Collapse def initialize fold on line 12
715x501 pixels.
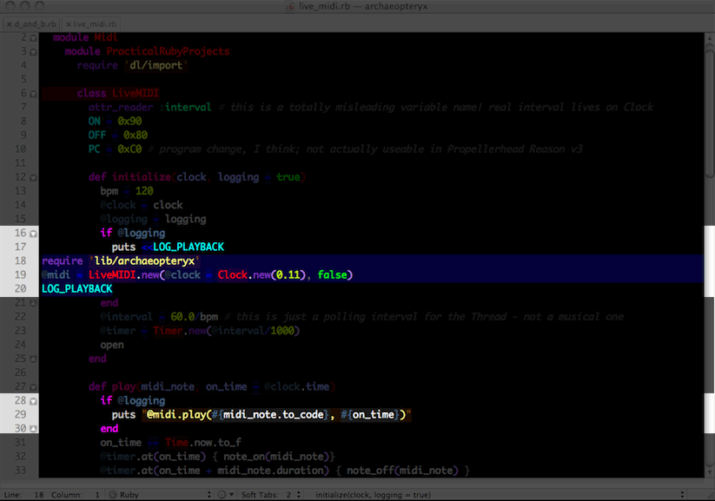point(33,178)
